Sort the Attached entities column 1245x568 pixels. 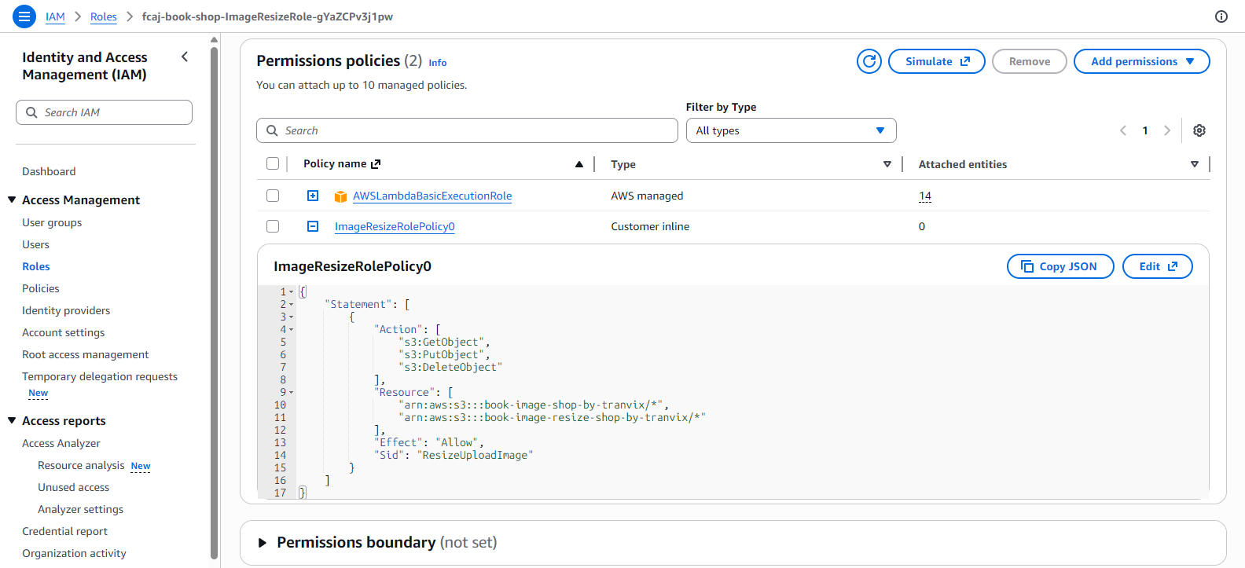pyautogui.click(x=1195, y=164)
